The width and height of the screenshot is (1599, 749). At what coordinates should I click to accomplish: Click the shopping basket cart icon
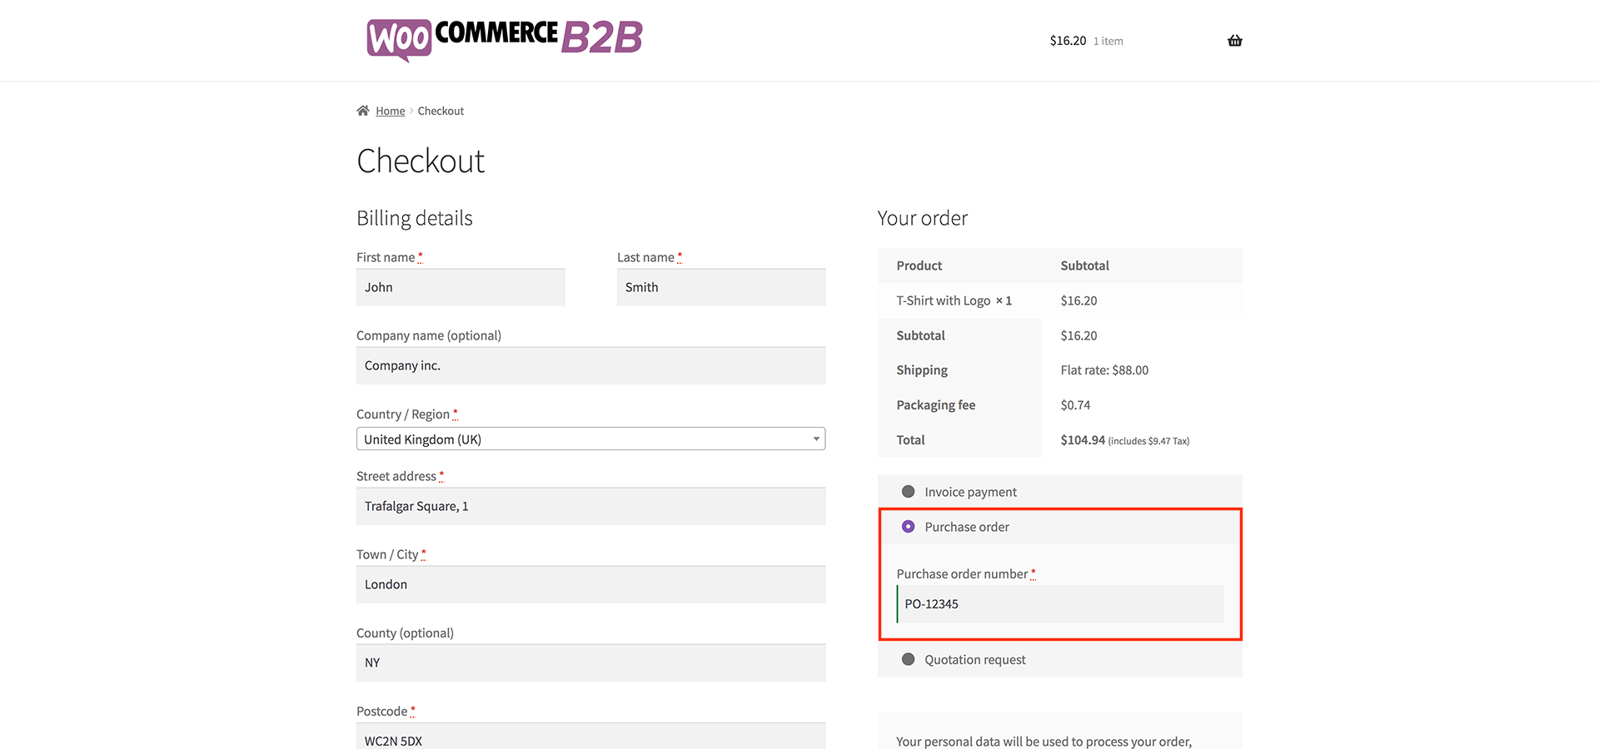(1234, 41)
